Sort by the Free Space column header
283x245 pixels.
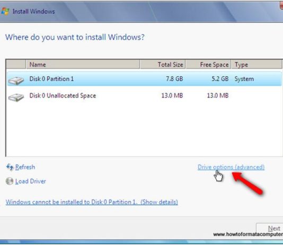pos(208,65)
